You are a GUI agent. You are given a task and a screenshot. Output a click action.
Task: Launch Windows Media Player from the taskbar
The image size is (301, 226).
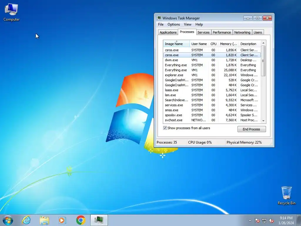[62, 220]
